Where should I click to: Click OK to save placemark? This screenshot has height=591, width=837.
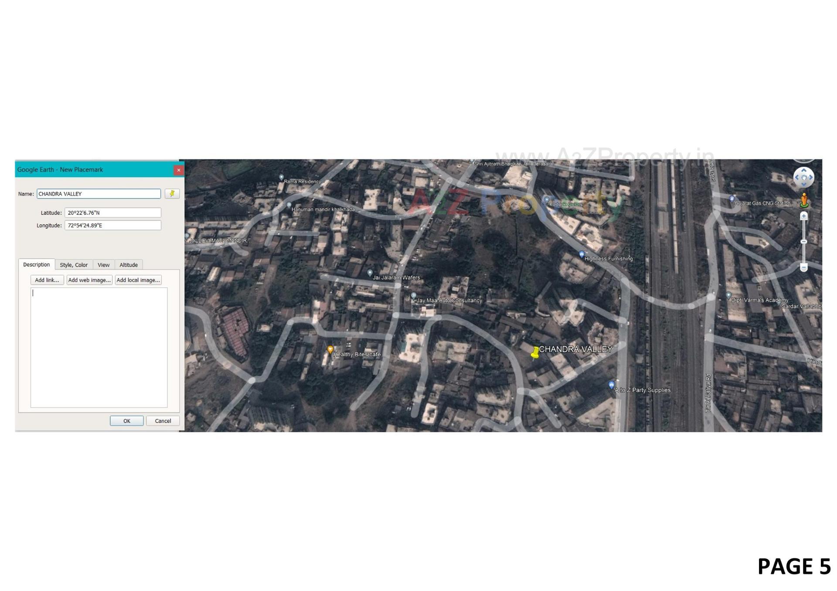(x=126, y=421)
